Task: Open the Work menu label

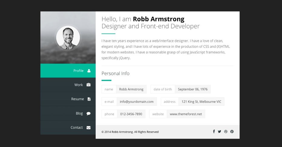Action: [79, 85]
